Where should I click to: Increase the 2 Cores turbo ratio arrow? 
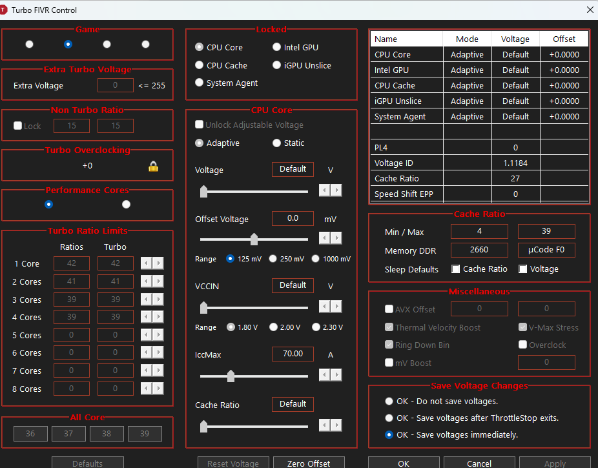coord(158,281)
